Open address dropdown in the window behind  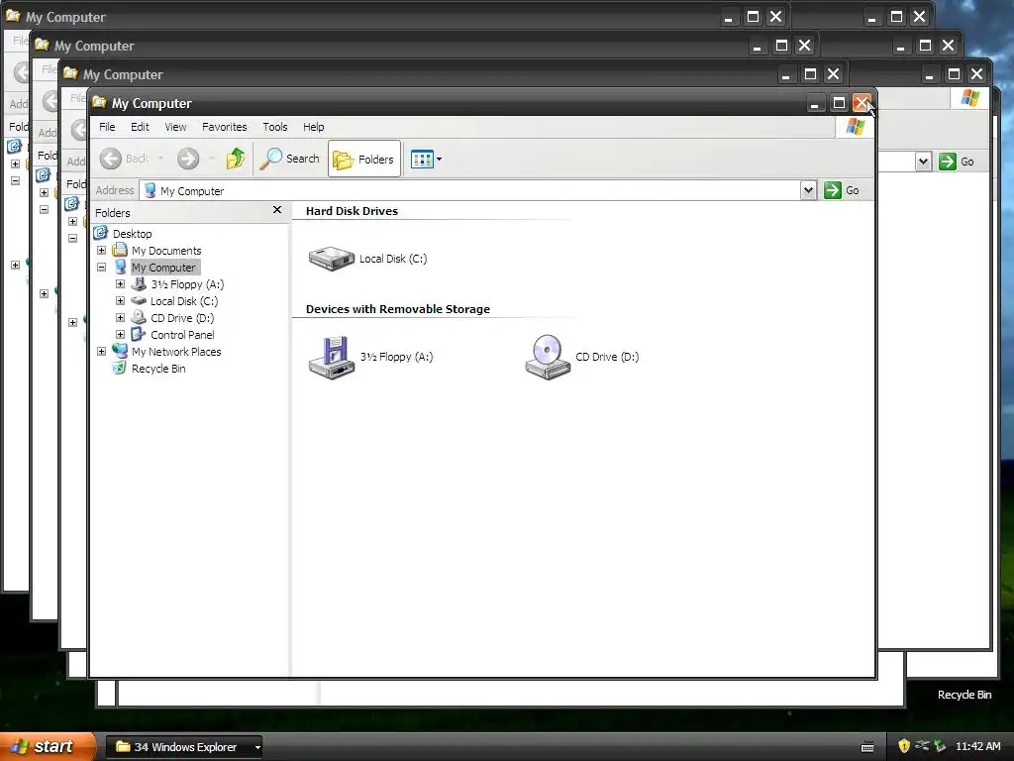click(x=924, y=162)
